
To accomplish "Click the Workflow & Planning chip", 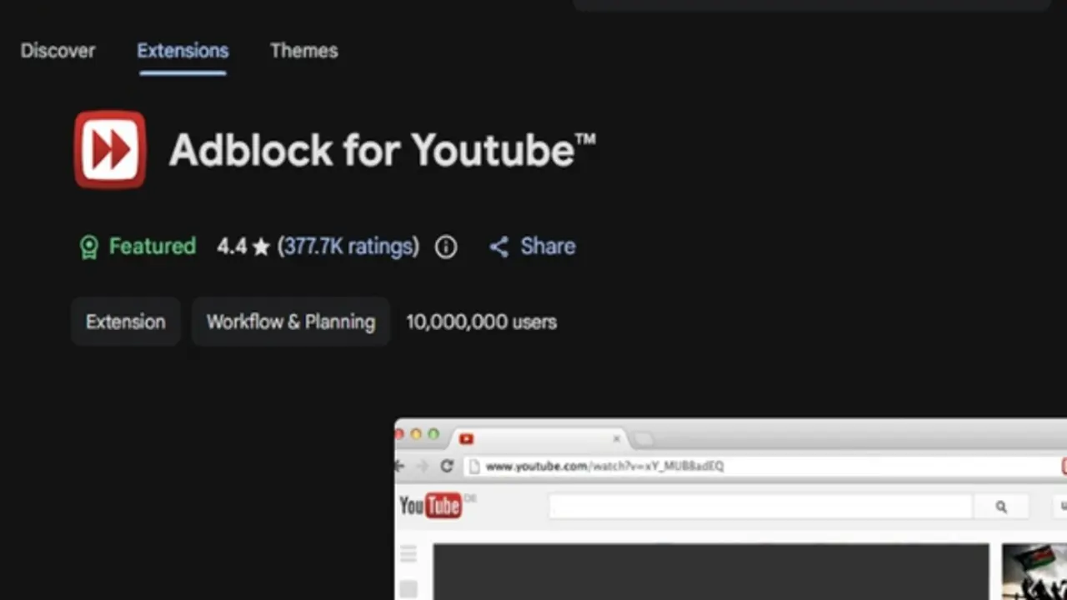I will [291, 322].
